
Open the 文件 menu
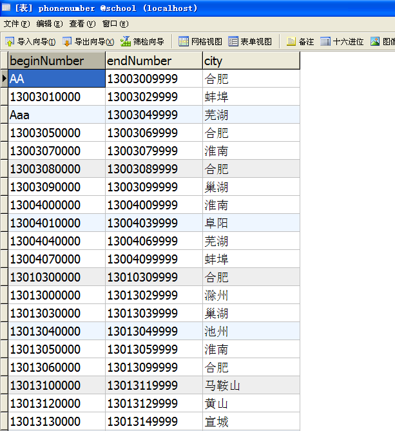tap(17, 24)
